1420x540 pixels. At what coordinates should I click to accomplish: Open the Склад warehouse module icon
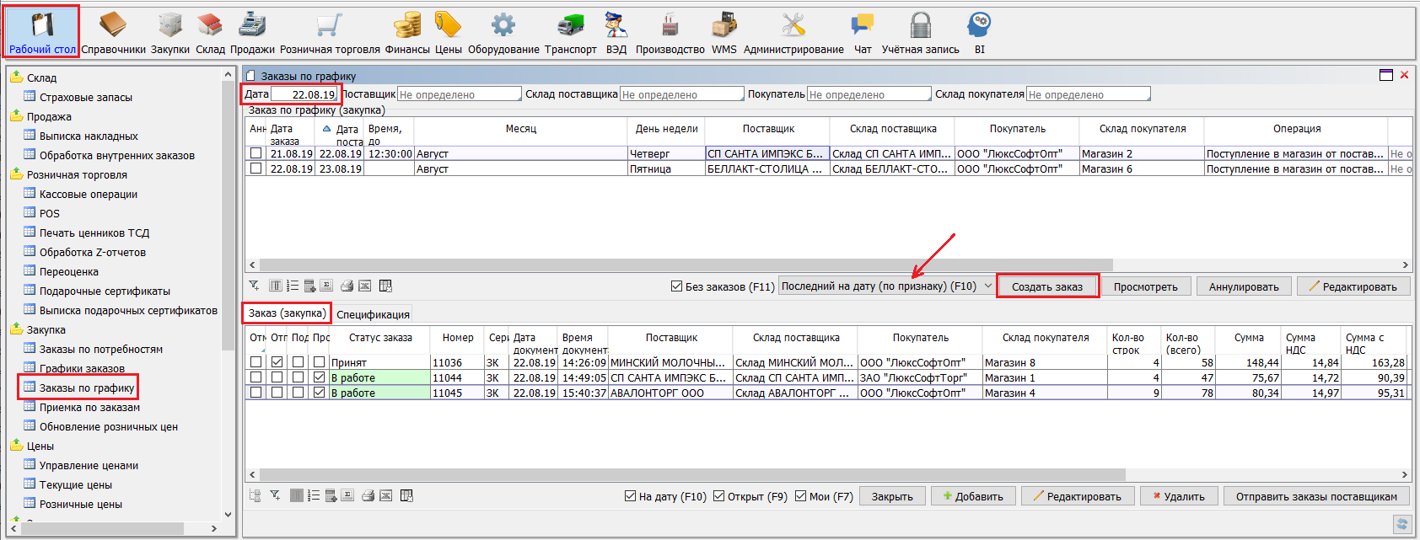210,33
